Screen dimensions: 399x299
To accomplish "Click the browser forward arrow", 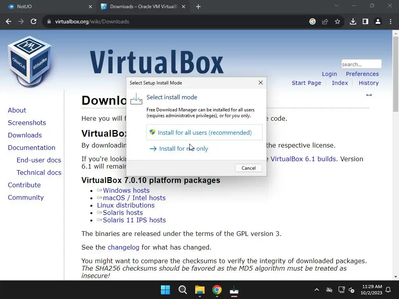I will [x=21, y=22].
